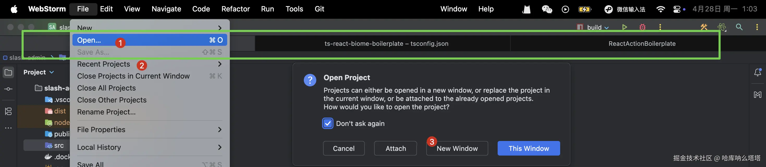The width and height of the screenshot is (766, 167).
Task: Select the src folder in project tree
Action: [x=59, y=146]
